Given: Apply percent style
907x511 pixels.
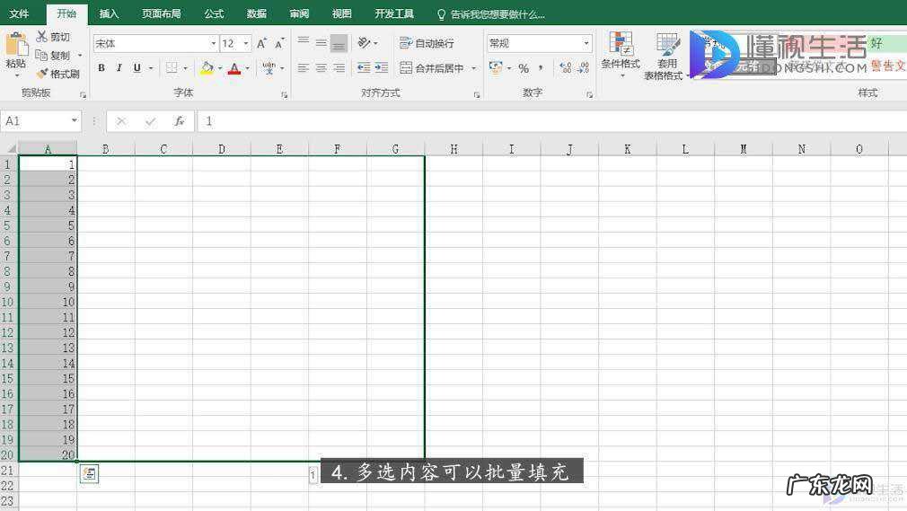Looking at the screenshot, I should click(x=524, y=68).
